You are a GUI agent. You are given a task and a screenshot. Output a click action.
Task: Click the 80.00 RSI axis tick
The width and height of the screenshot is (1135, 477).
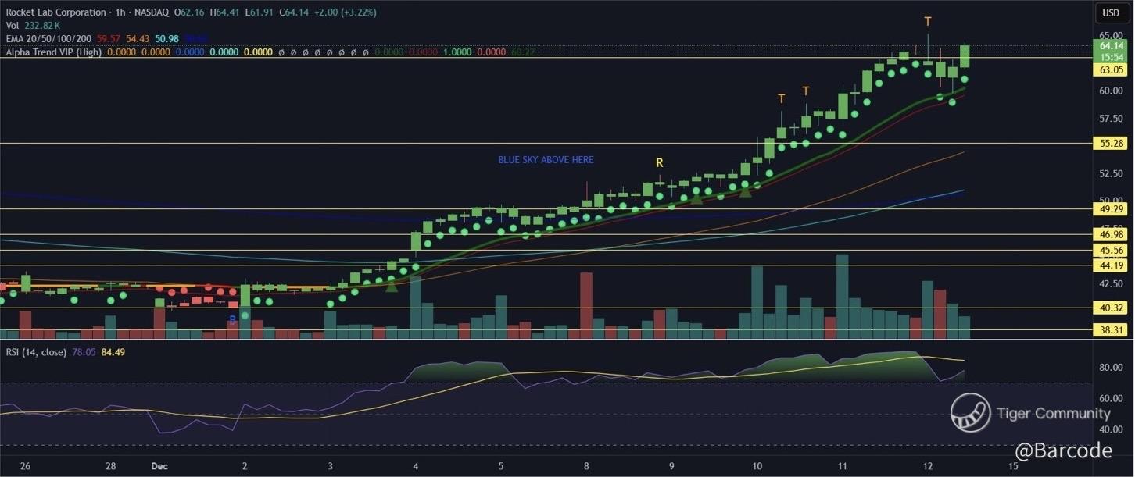1112,368
